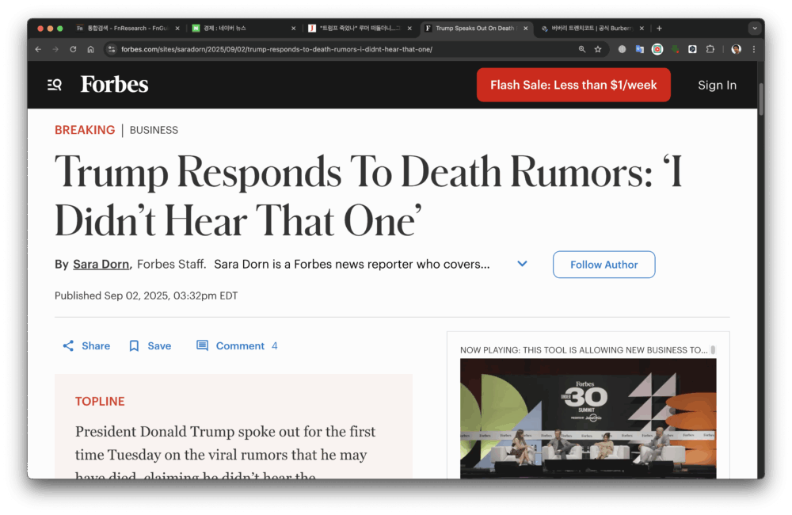The image size is (792, 515).
Task: Click the Share icon below the byline
Action: point(68,345)
